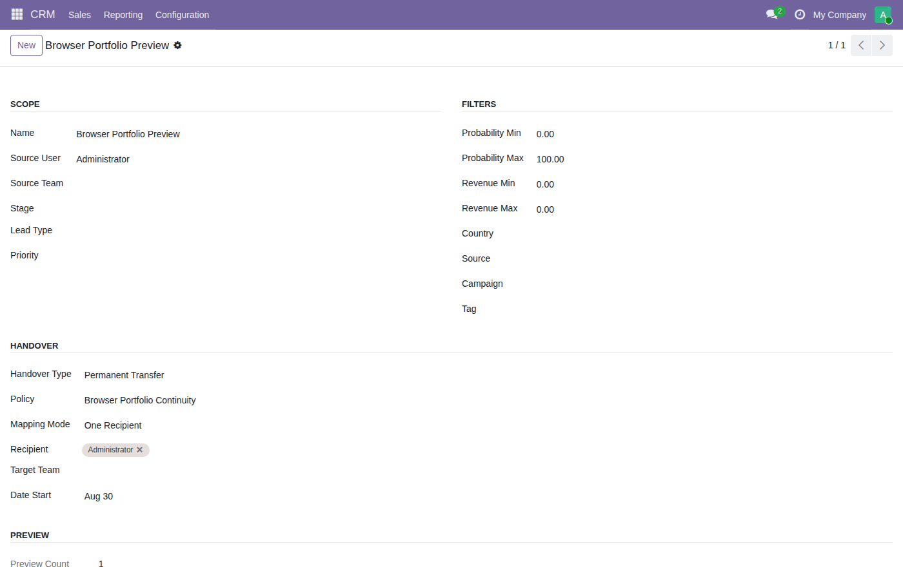Edit Revenue Max value
This screenshot has width=903, height=580.
coord(714,209)
